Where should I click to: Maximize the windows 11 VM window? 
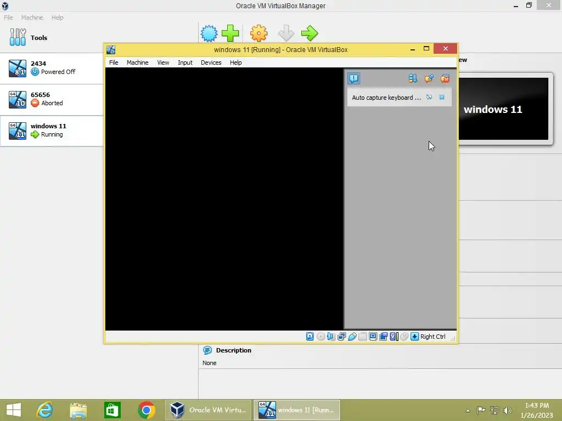426,49
